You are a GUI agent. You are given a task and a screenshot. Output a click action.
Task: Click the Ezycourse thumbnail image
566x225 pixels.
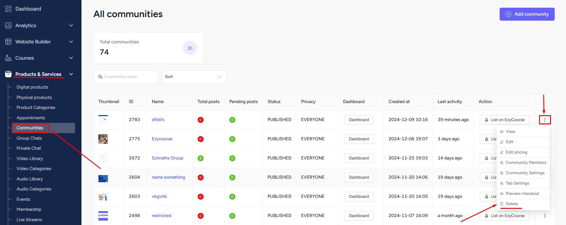103,139
